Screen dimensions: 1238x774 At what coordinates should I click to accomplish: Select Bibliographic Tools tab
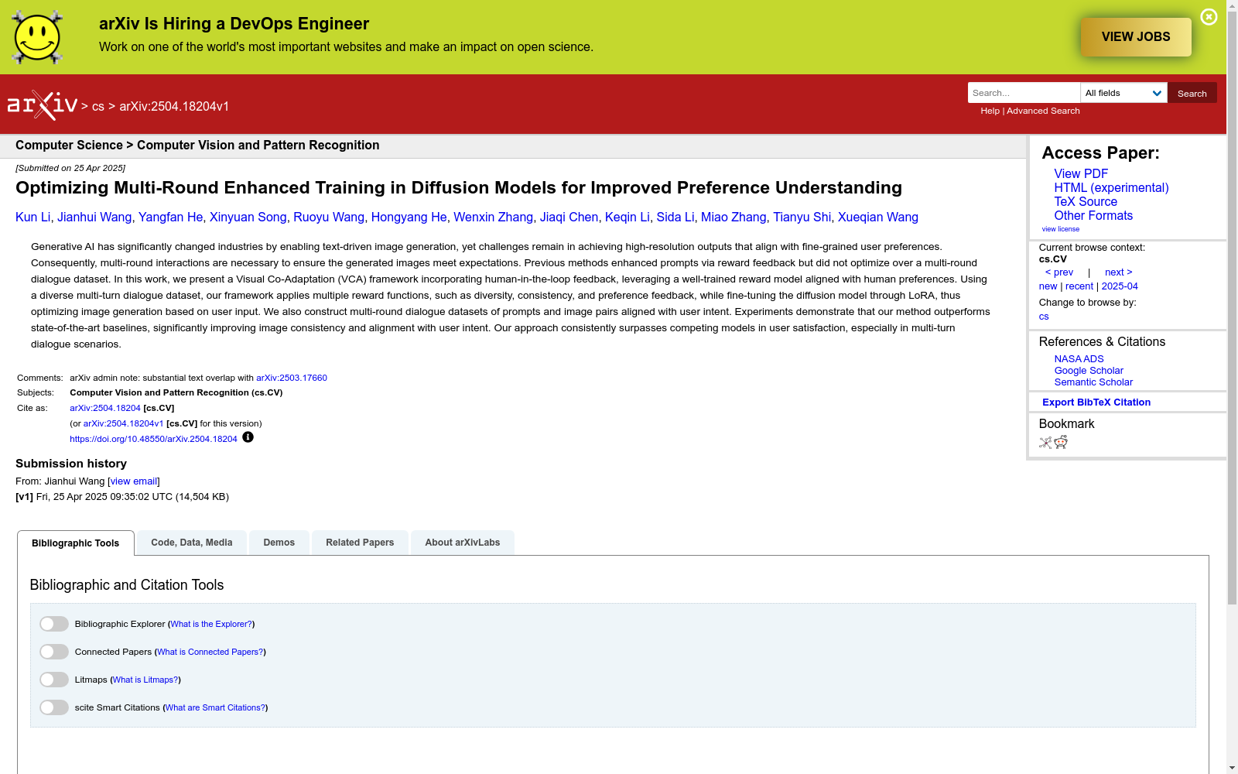[76, 543]
